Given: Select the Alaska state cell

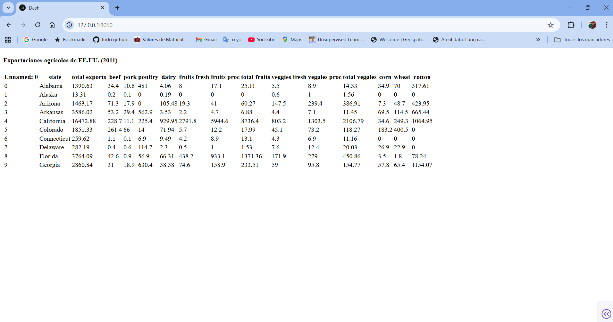Looking at the screenshot, I should pos(48,95).
